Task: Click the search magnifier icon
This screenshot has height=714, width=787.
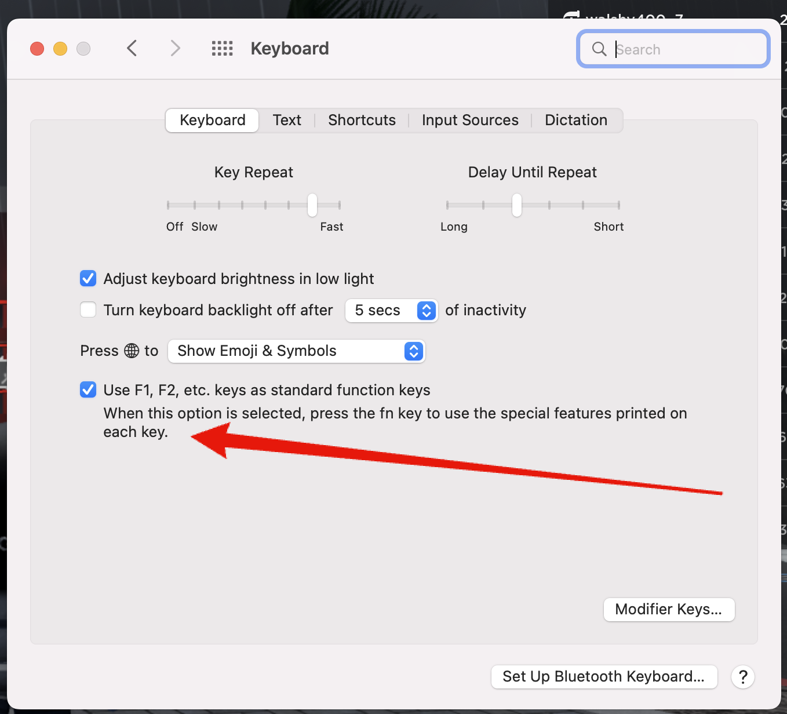Action: pos(599,49)
